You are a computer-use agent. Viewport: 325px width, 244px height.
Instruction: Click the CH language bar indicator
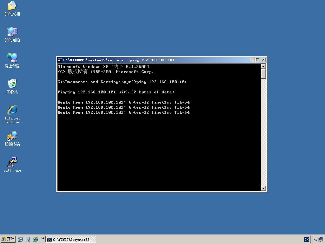[306, 240]
